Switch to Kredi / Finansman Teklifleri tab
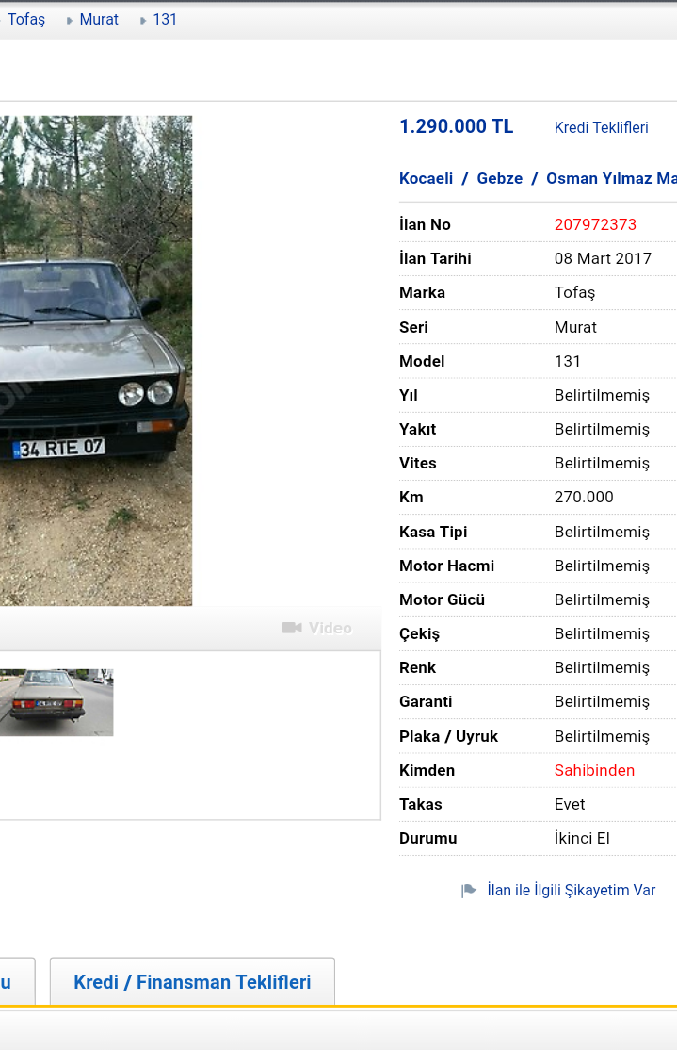 (x=192, y=982)
